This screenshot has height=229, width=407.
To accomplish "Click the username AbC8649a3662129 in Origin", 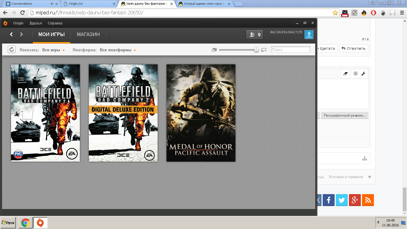I will pos(286,32).
